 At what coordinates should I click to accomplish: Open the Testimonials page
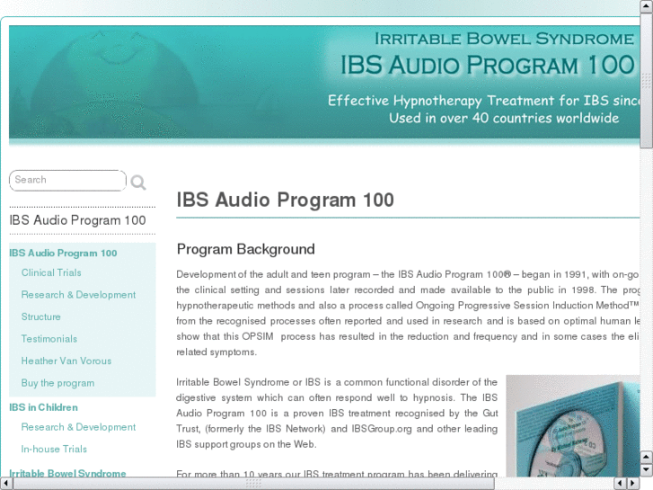pos(49,339)
